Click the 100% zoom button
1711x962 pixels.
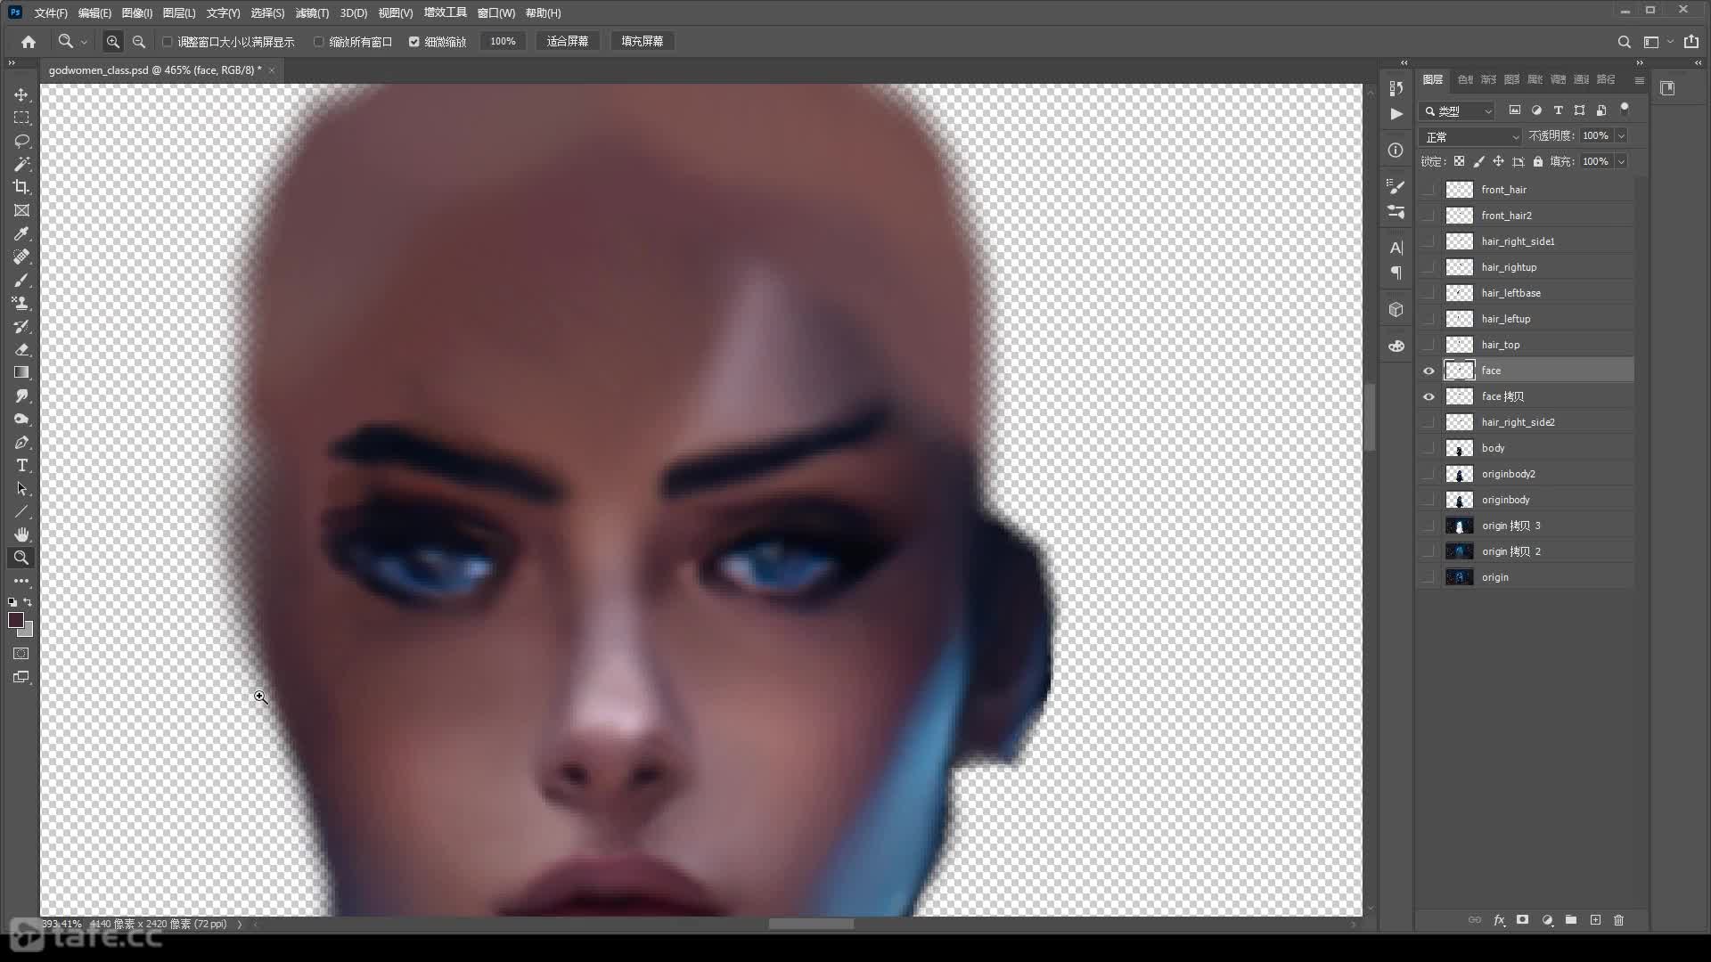503,42
